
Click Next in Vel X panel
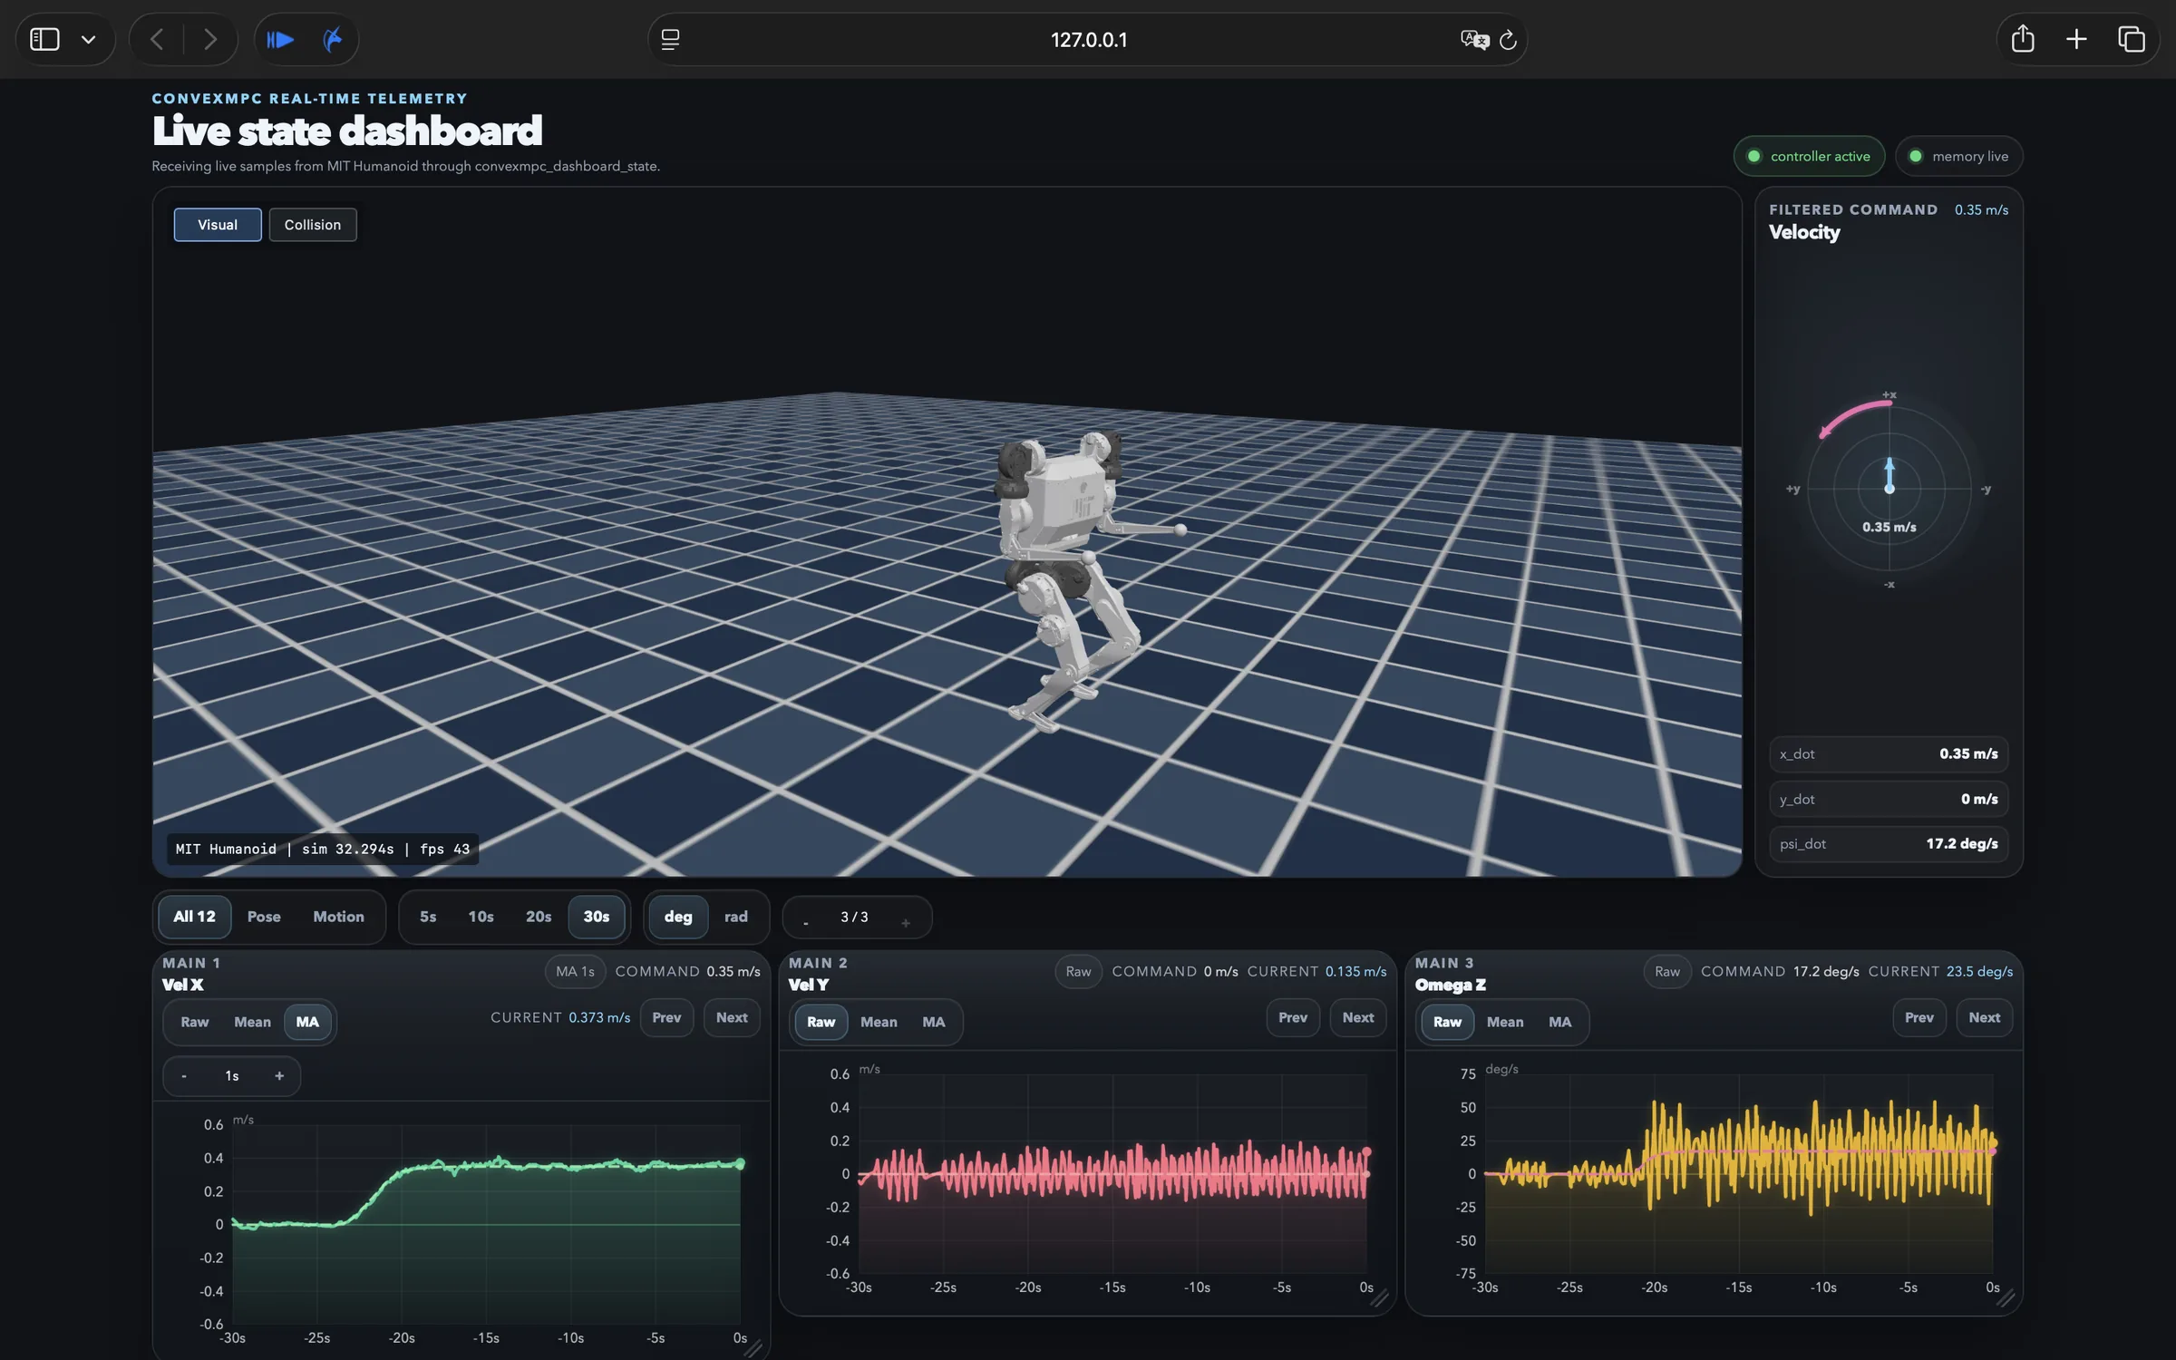(x=732, y=1017)
